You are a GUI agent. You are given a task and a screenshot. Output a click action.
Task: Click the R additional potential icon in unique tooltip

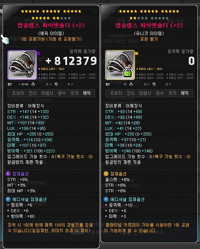106,199
